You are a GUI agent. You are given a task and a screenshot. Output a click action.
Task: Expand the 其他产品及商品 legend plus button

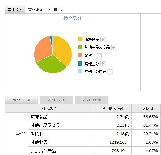(114, 48)
